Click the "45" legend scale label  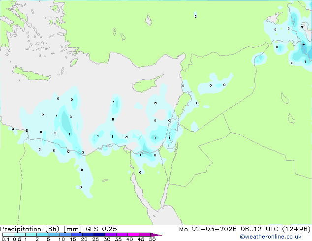141,239
